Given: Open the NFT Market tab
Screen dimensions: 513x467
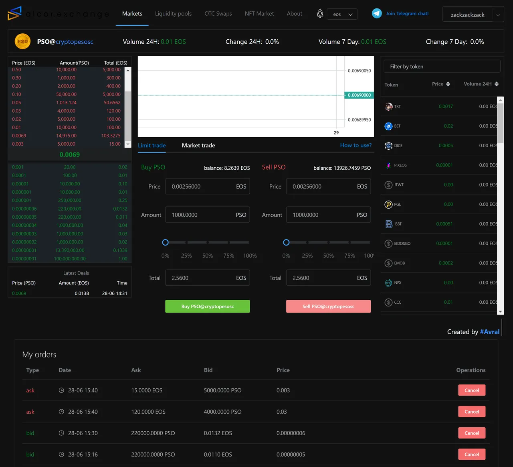Looking at the screenshot, I should 259,14.
